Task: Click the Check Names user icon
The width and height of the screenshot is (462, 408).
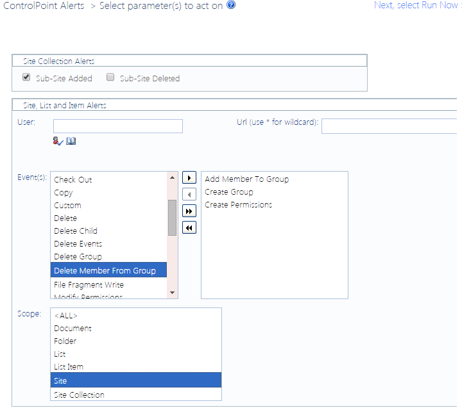Action: tap(58, 141)
